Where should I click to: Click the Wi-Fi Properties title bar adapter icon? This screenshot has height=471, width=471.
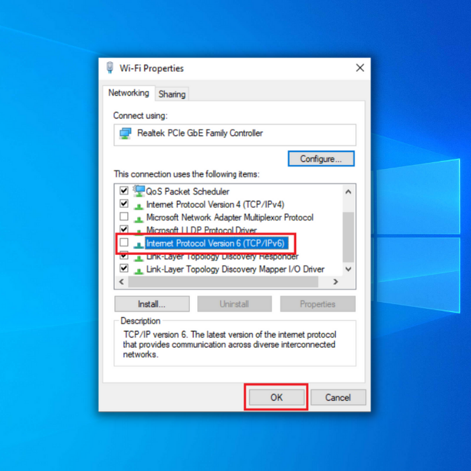[110, 67]
